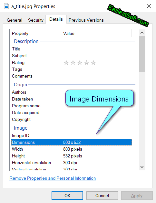Select the Horizontal resolution row
Screen dimensions: 156x203
(72, 163)
